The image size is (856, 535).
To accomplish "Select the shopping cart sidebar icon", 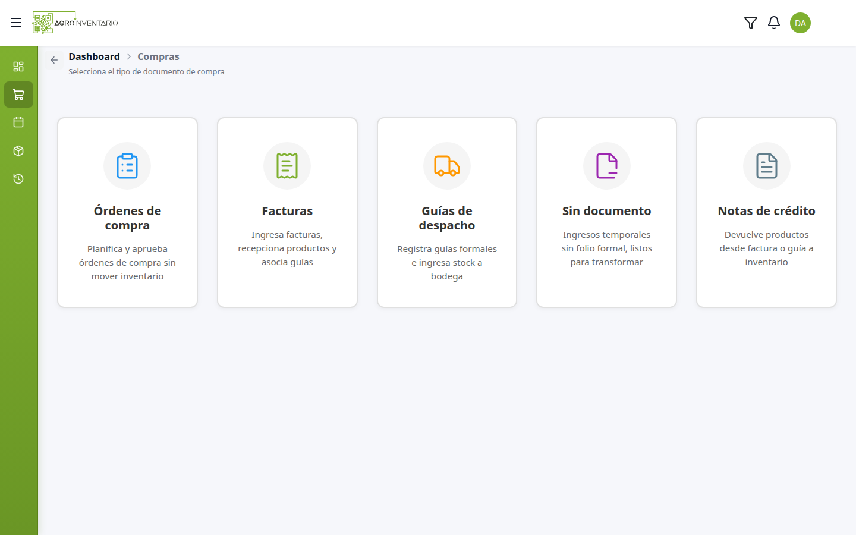I will [x=18, y=95].
